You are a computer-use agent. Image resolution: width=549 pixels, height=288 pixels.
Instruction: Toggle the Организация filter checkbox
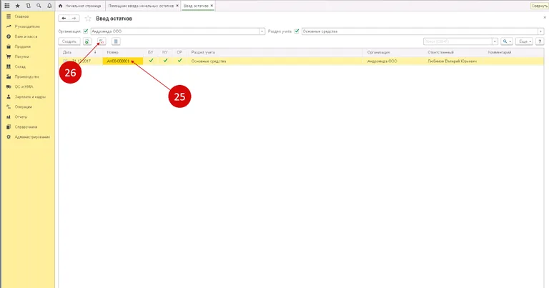(x=86, y=31)
